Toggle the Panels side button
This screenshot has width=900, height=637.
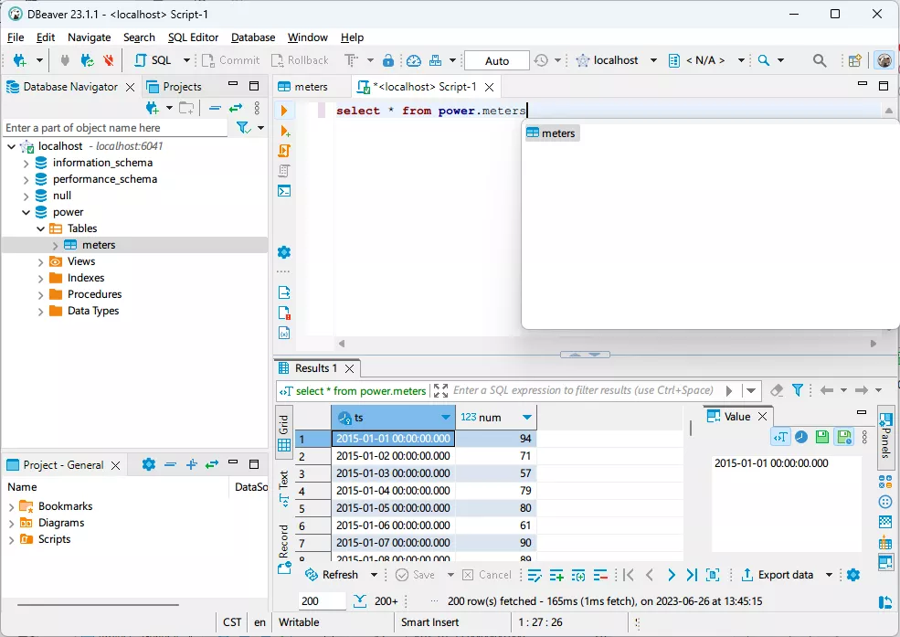(885, 437)
